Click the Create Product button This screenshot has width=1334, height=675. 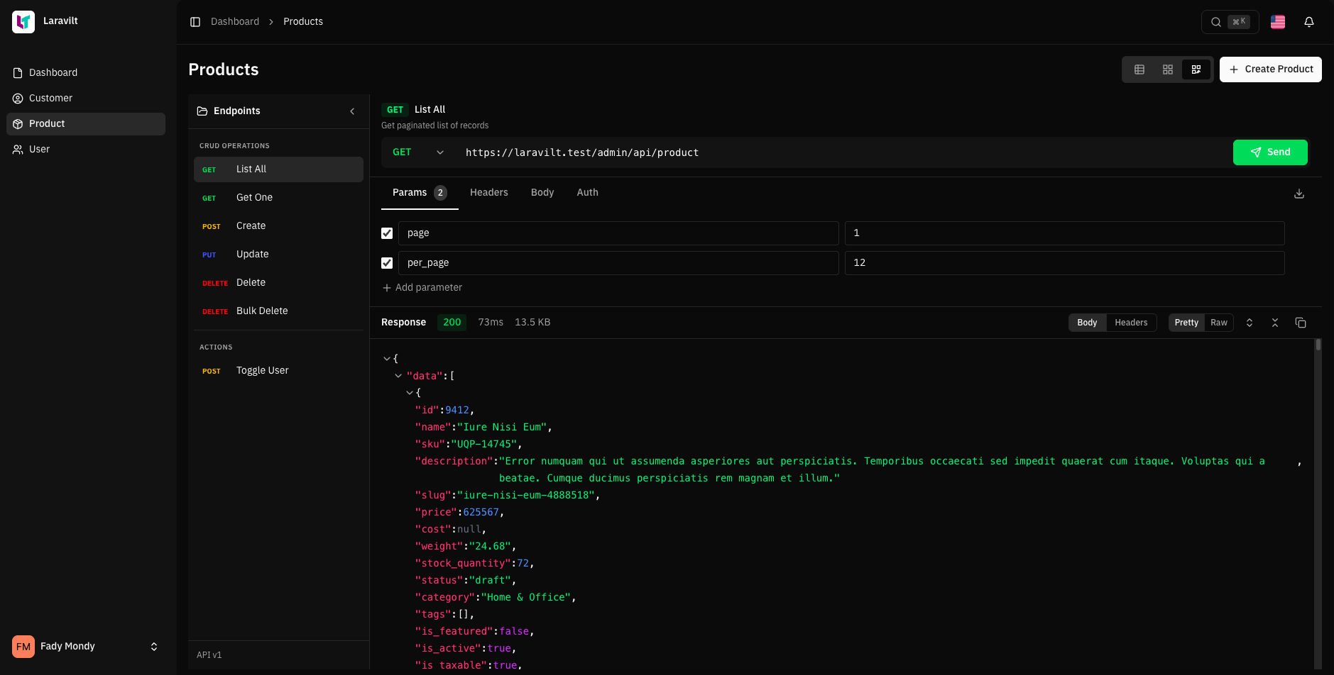click(1270, 69)
